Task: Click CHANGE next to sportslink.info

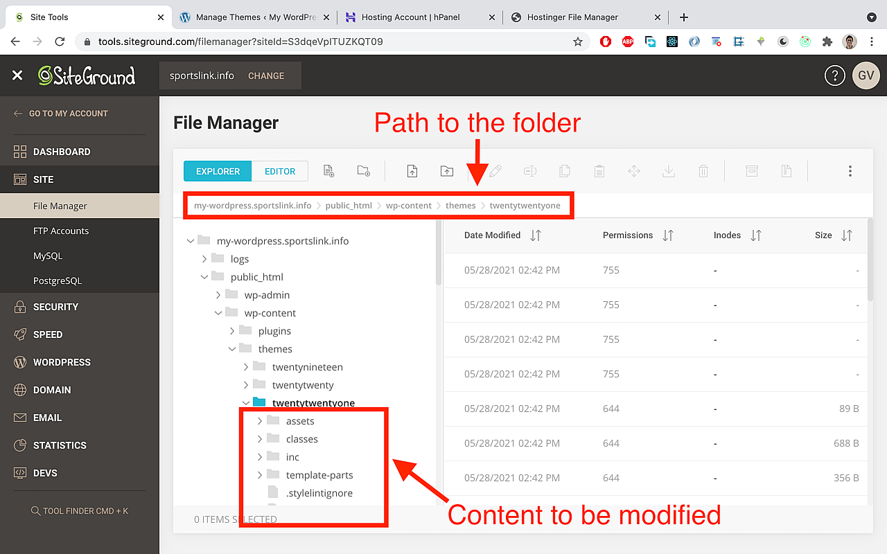Action: (x=266, y=76)
